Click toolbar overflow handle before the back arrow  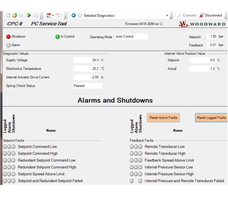(66, 16)
